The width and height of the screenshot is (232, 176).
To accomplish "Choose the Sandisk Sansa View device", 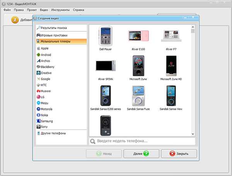I will pyautogui.click(x=171, y=98).
